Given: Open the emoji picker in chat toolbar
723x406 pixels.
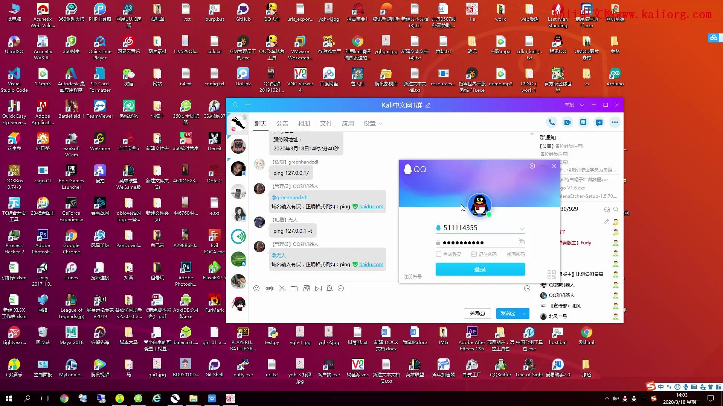Looking at the screenshot, I should 256,288.
